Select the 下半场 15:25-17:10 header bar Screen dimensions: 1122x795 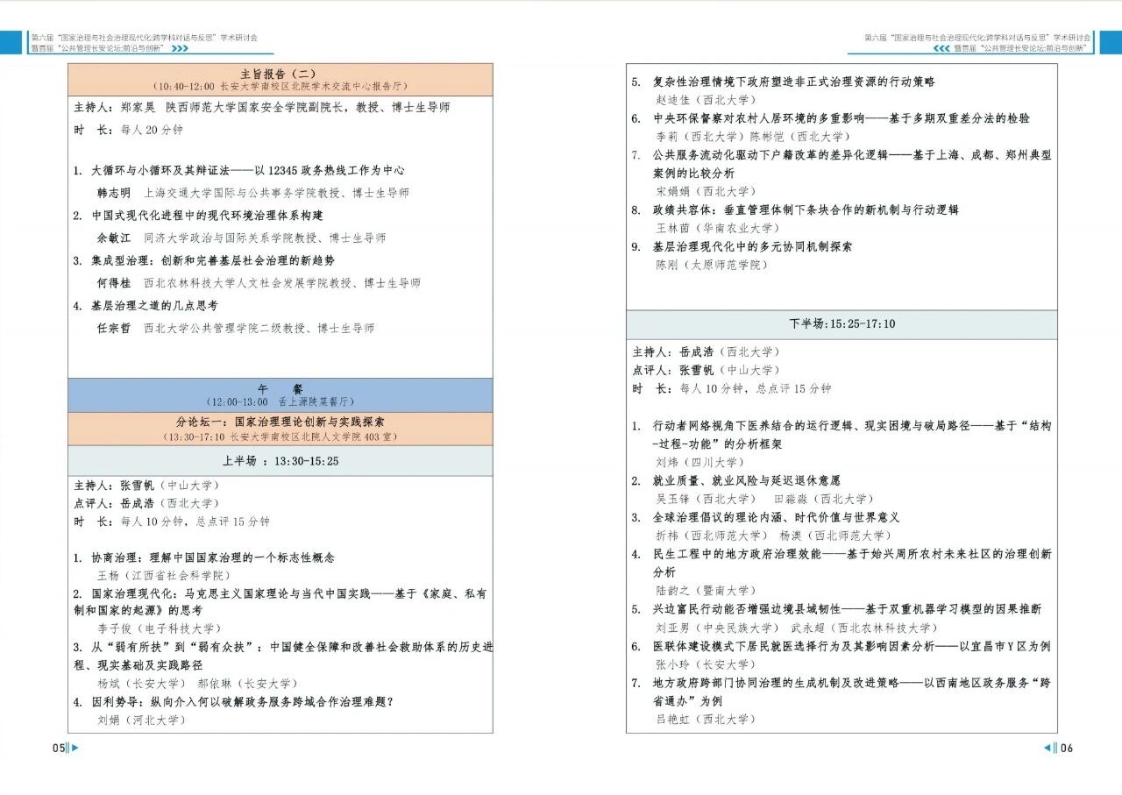[841, 324]
